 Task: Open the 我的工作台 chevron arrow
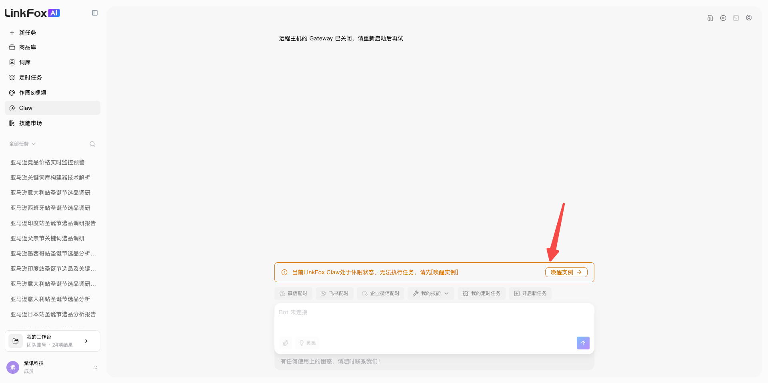tap(86, 341)
